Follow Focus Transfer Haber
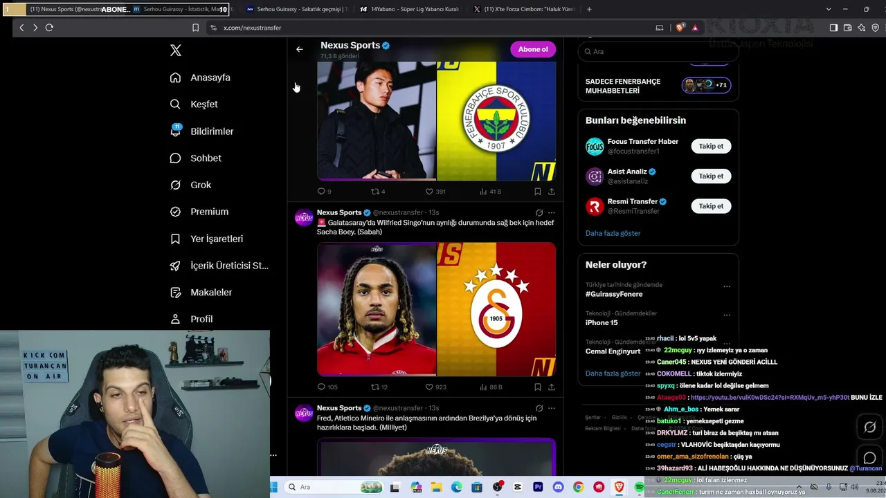The image size is (886, 498). [711, 146]
